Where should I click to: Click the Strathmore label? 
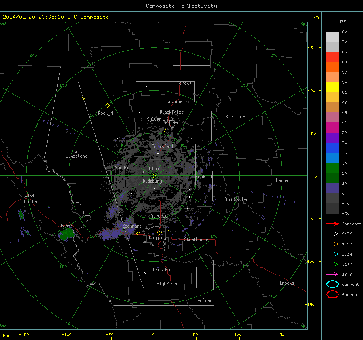(x=196, y=239)
